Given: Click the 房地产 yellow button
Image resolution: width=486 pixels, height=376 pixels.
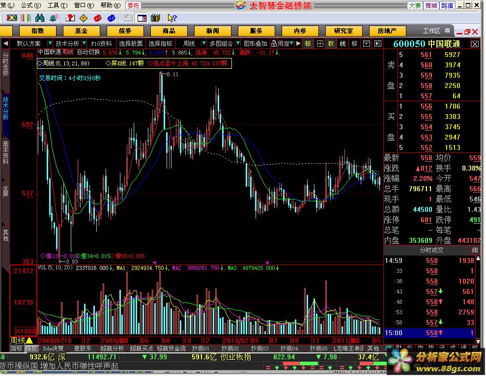Looking at the screenshot, I should [387, 30].
